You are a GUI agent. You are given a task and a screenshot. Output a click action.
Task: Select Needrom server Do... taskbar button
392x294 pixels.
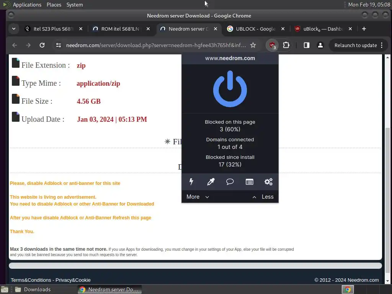tap(109, 289)
